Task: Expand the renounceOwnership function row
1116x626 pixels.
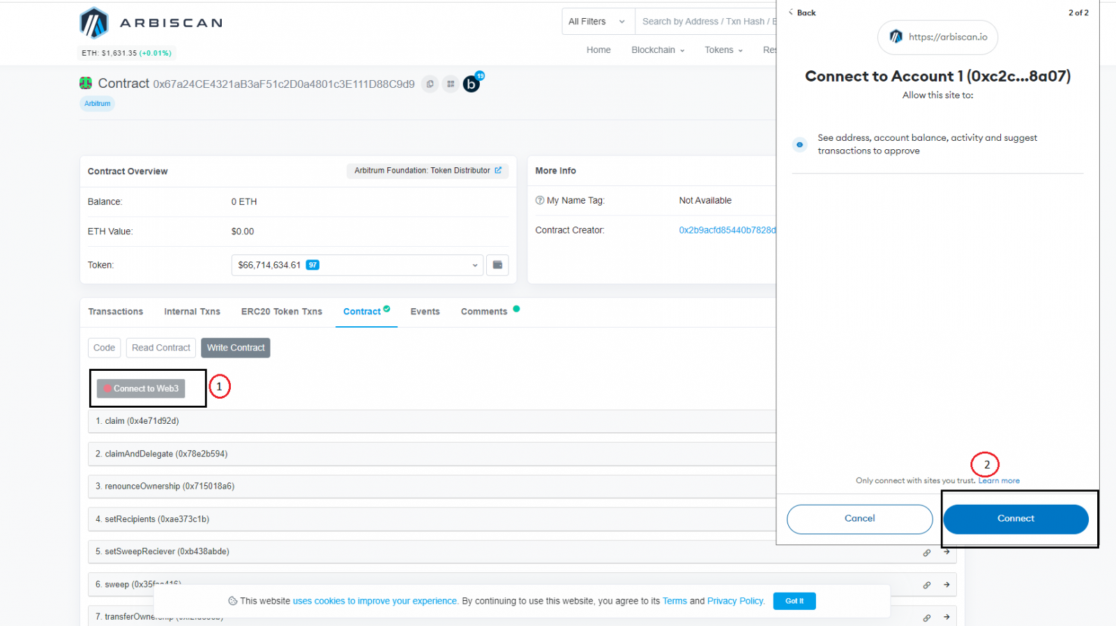Action: click(x=432, y=487)
